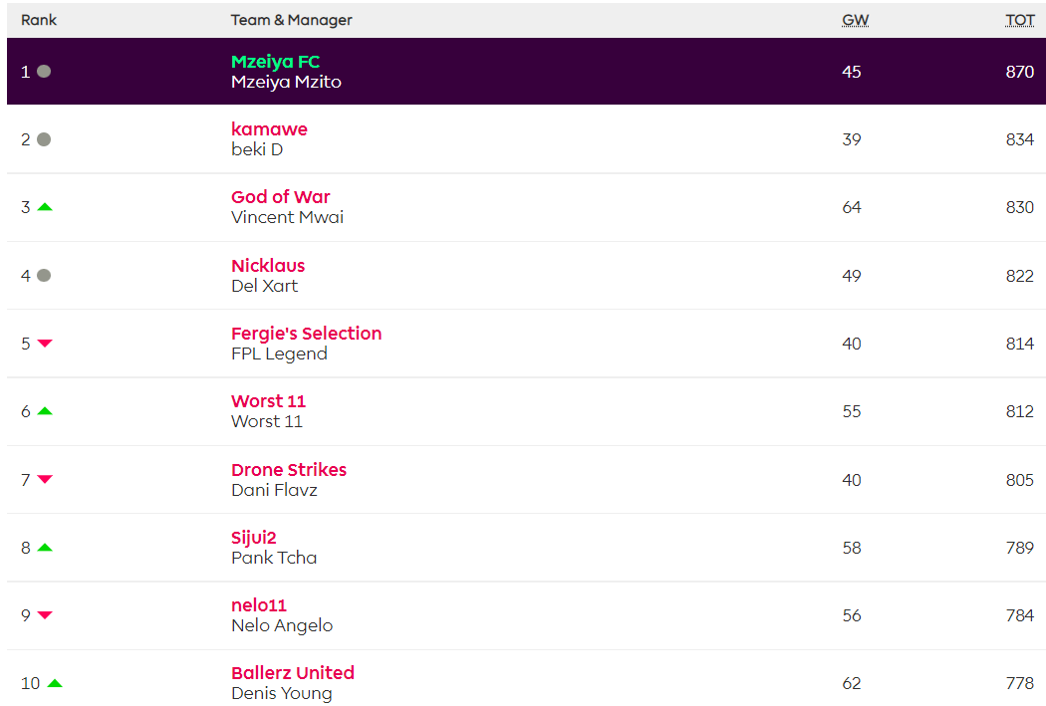Viewport: 1046px width, 706px height.
Task: Click the GW column header
Action: [855, 20]
